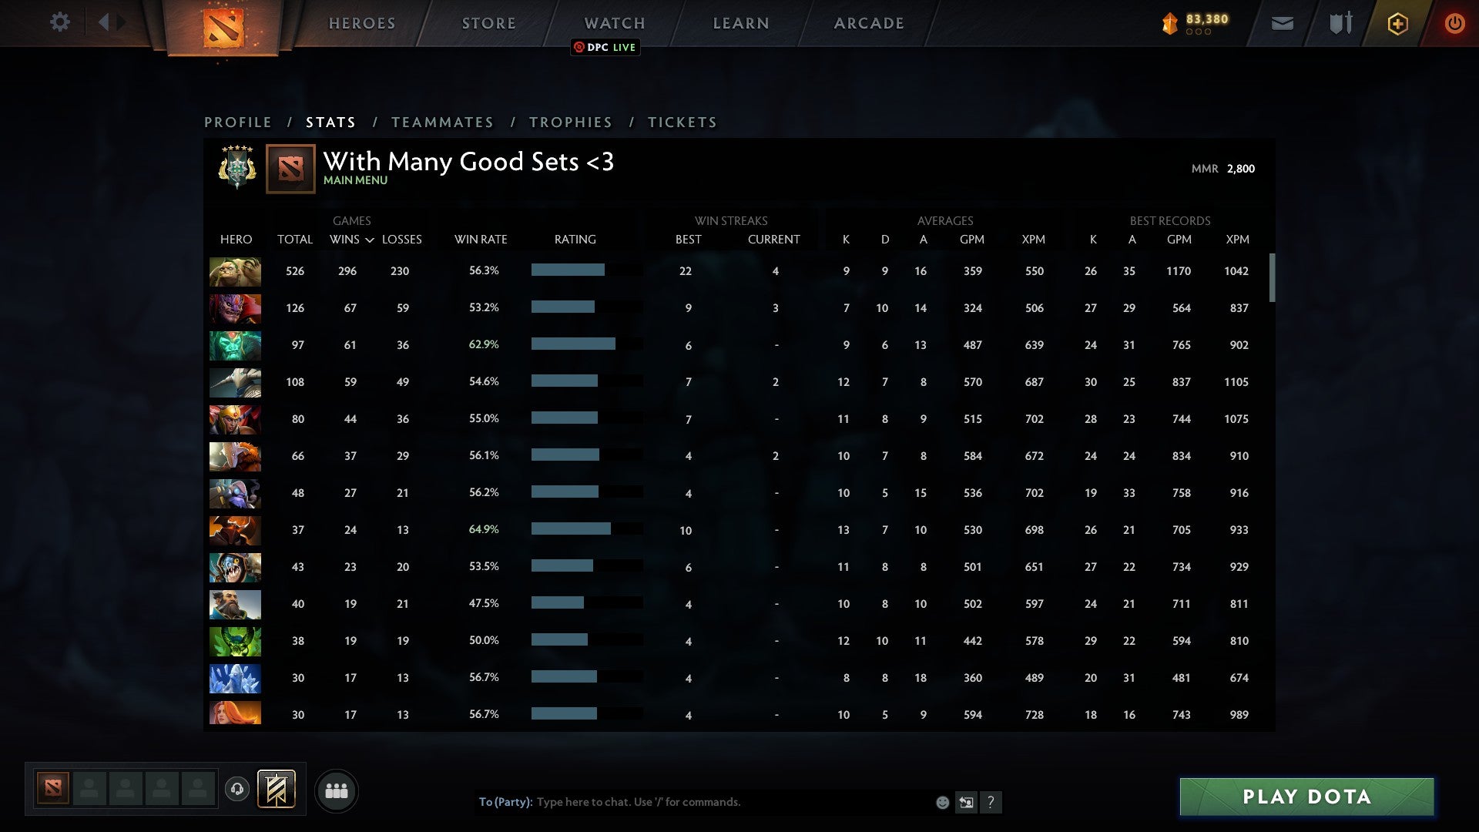Open notifications with the envelope icon
The height and width of the screenshot is (832, 1479).
pos(1282,23)
